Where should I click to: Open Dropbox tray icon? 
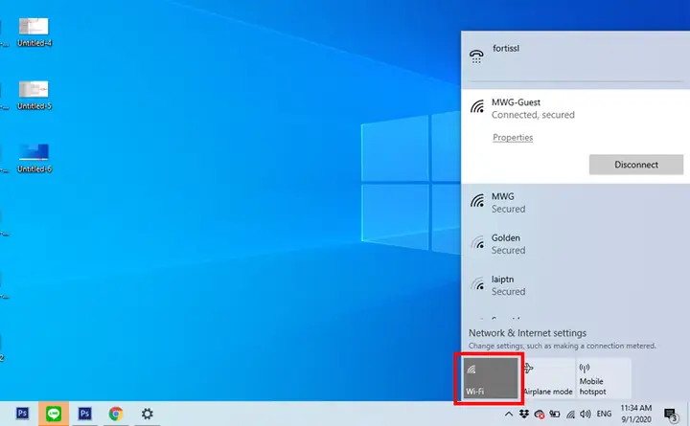(523, 414)
